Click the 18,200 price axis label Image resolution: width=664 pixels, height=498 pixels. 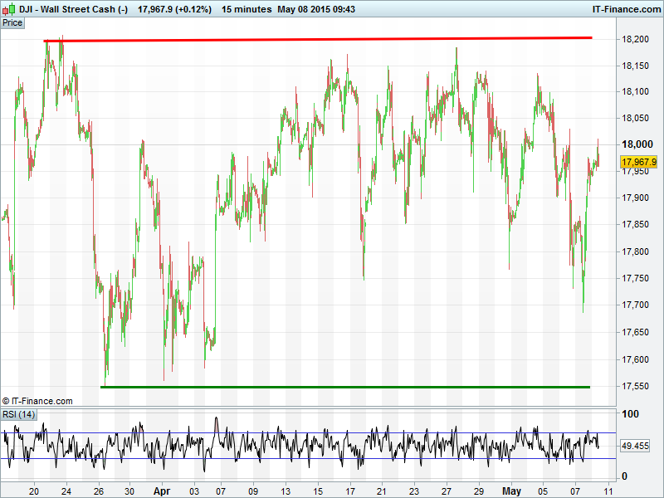pos(637,40)
